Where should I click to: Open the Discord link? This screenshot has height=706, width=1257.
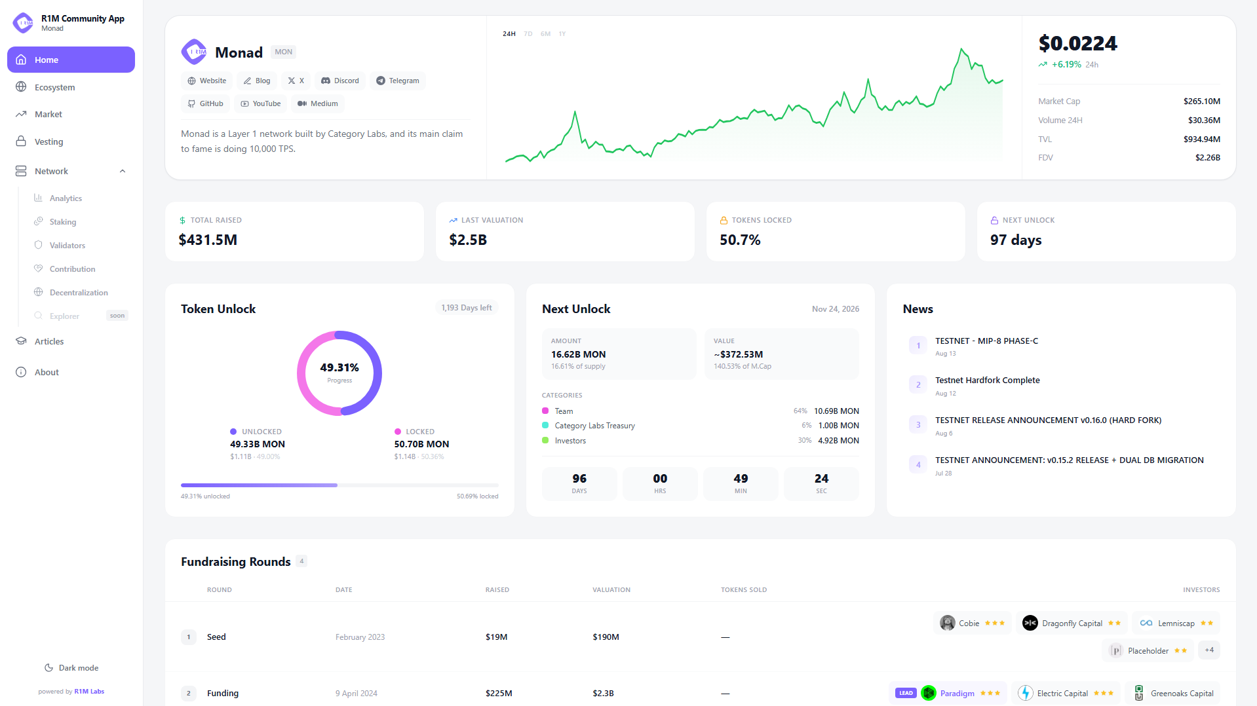coord(340,81)
